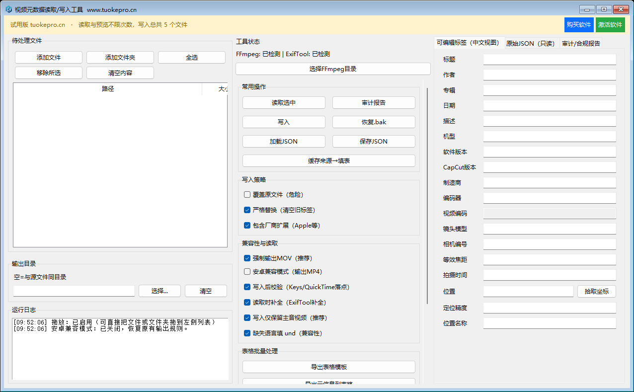Open 审计/合规报告 tab
634x392 pixels.
581,43
